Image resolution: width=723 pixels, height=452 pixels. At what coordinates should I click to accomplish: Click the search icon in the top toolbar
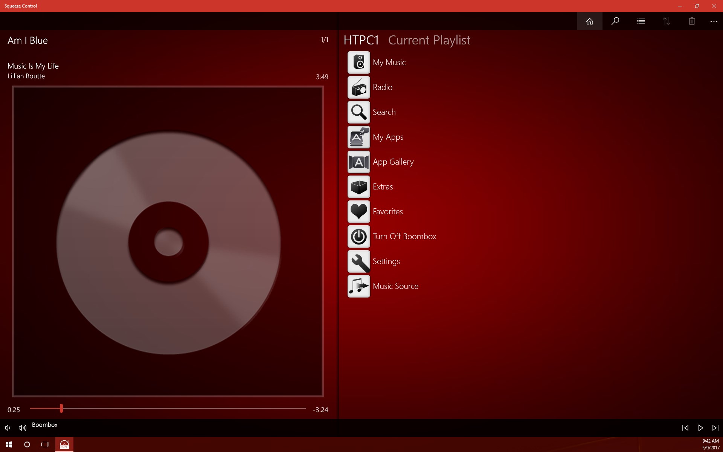coord(615,21)
